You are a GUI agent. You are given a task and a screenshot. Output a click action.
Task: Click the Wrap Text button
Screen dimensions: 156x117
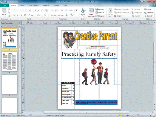coord(110,13)
